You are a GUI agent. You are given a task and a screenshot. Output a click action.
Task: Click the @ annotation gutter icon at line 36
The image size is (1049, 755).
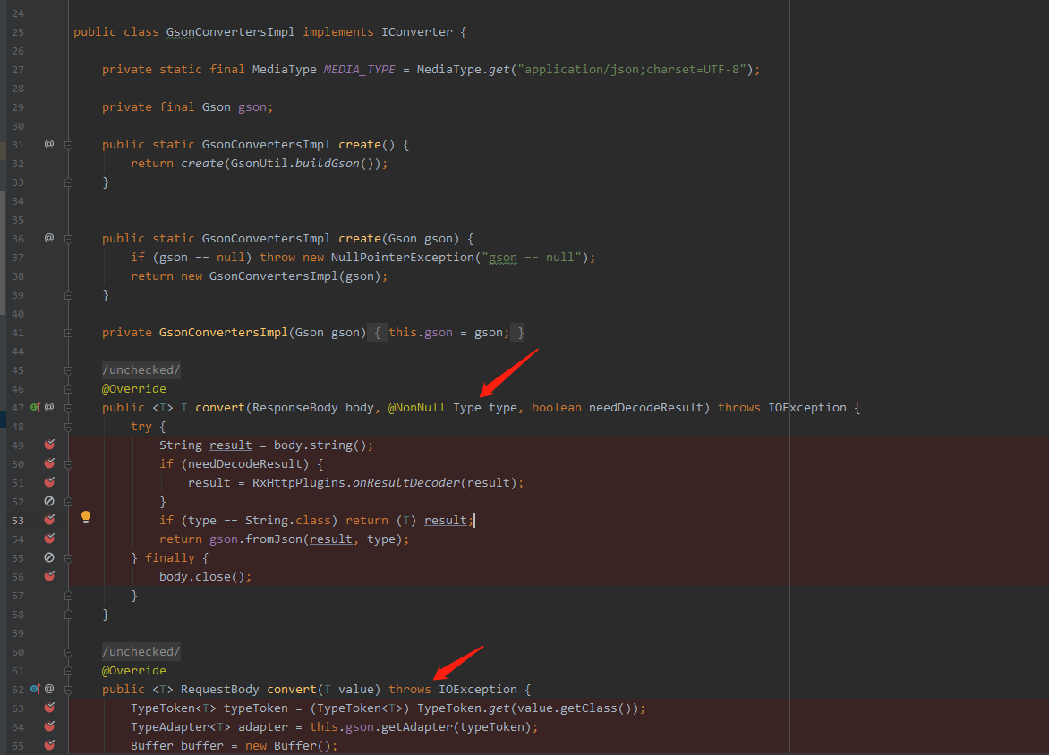pos(48,238)
